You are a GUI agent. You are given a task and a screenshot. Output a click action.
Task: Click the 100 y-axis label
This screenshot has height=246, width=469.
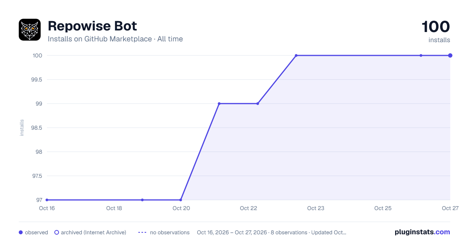(x=38, y=55)
